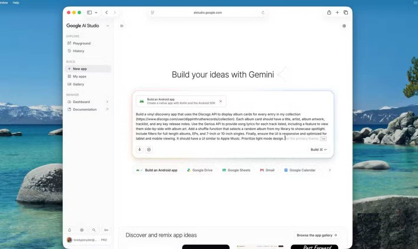Open the black app thumbnail in gallery row
Viewport: 418px width, 249px height.
tap(206, 247)
